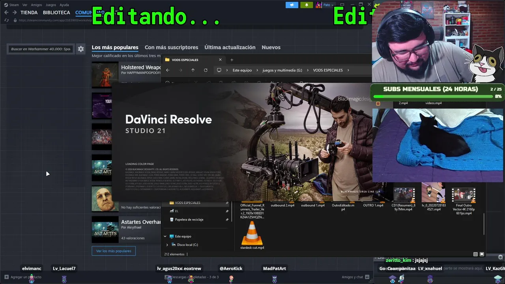The height and width of the screenshot is (284, 505).
Task: Go back in Steam's navigation arrows
Action: point(6,13)
